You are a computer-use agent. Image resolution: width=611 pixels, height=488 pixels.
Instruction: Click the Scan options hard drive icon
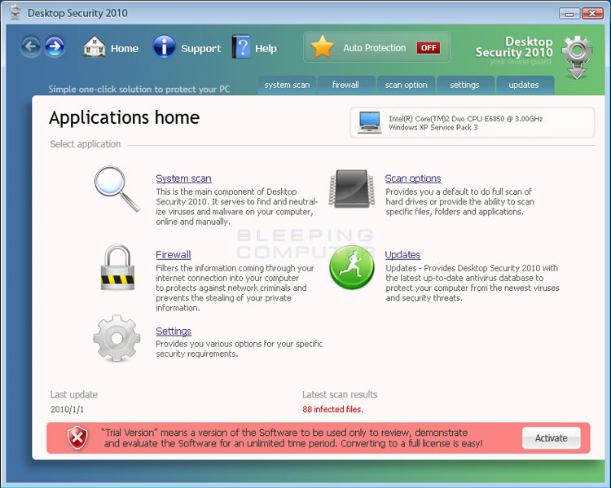pos(350,188)
